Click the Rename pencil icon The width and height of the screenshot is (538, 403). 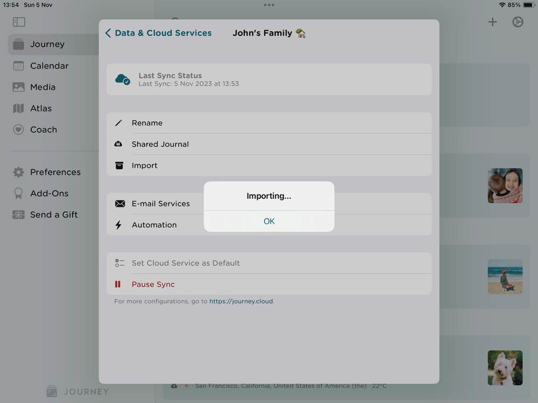(x=119, y=123)
